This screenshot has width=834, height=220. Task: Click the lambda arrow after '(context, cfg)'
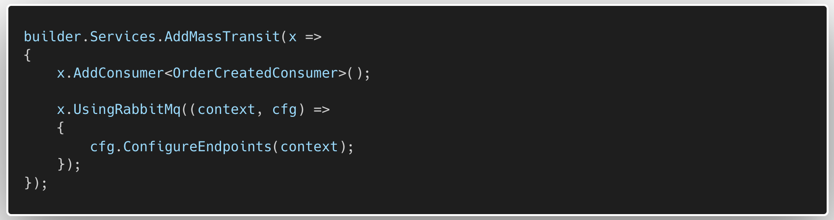[322, 110]
